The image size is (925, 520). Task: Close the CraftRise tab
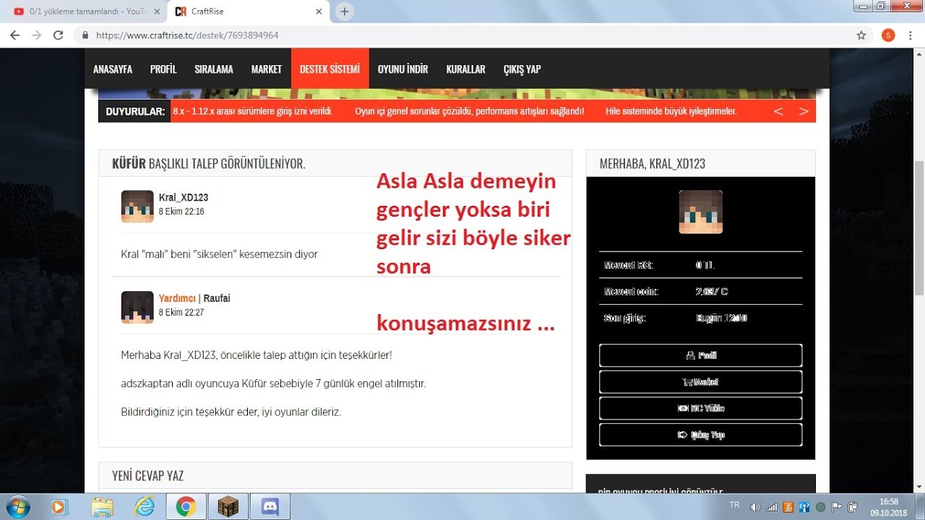click(x=319, y=12)
